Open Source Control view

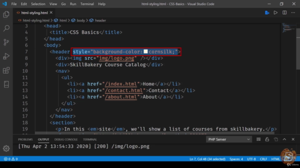[6, 42]
